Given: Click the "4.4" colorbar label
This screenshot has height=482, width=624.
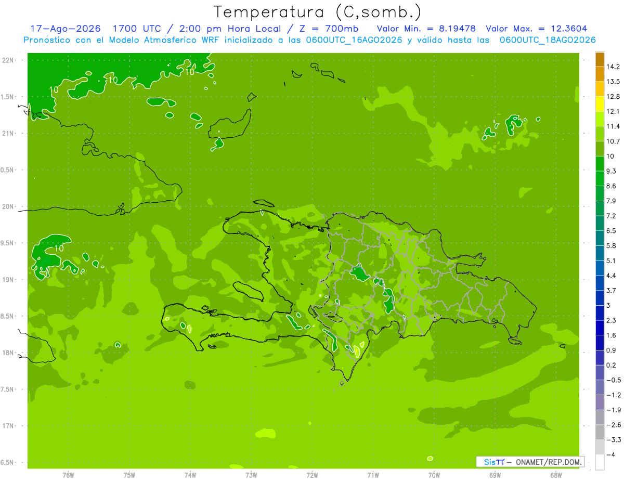Looking at the screenshot, I should (x=612, y=276).
